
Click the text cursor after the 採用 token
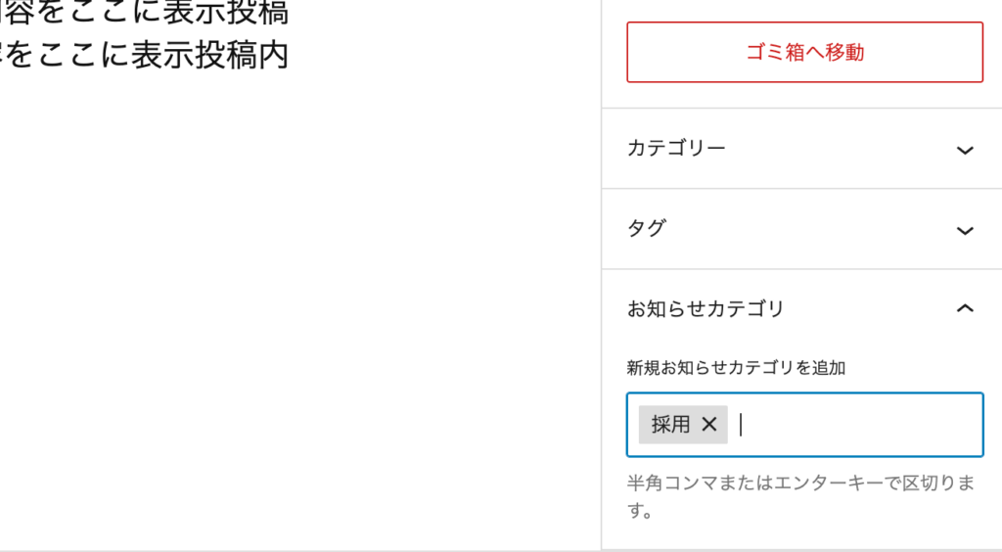click(x=742, y=425)
